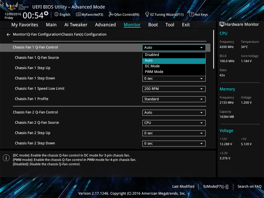
Task: Open the Ai Tweaker tab
Action: tap(76, 25)
